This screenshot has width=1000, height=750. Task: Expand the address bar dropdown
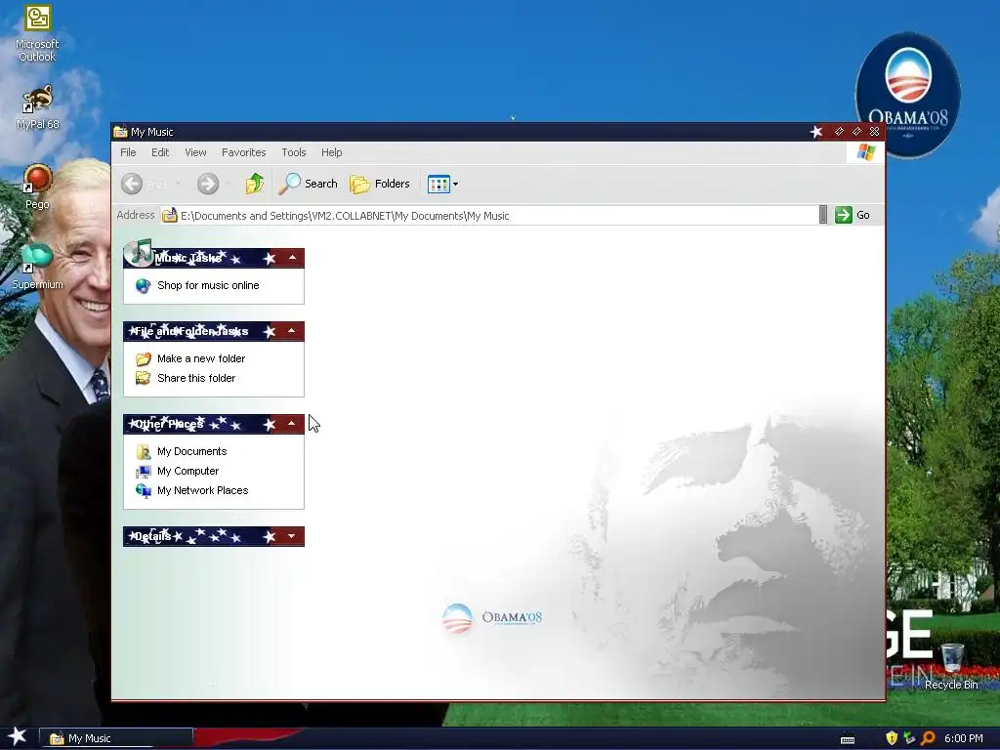[x=822, y=215]
